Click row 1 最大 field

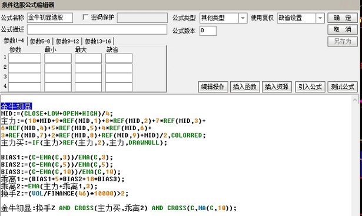[x=88, y=58]
